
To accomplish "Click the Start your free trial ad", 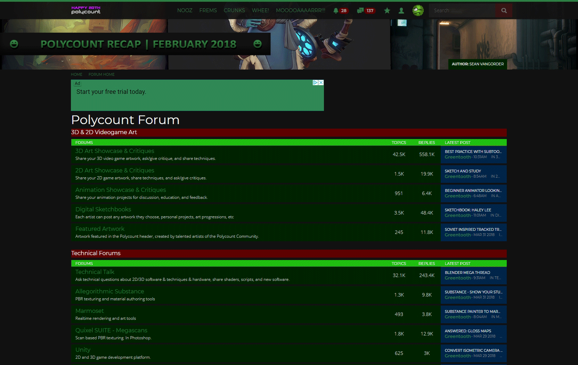I will point(197,95).
